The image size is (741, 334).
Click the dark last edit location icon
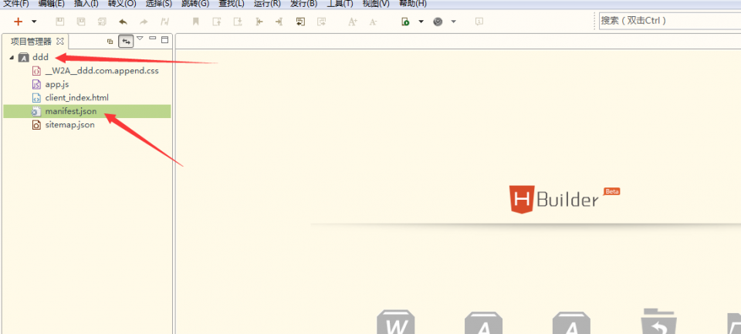tap(300, 22)
